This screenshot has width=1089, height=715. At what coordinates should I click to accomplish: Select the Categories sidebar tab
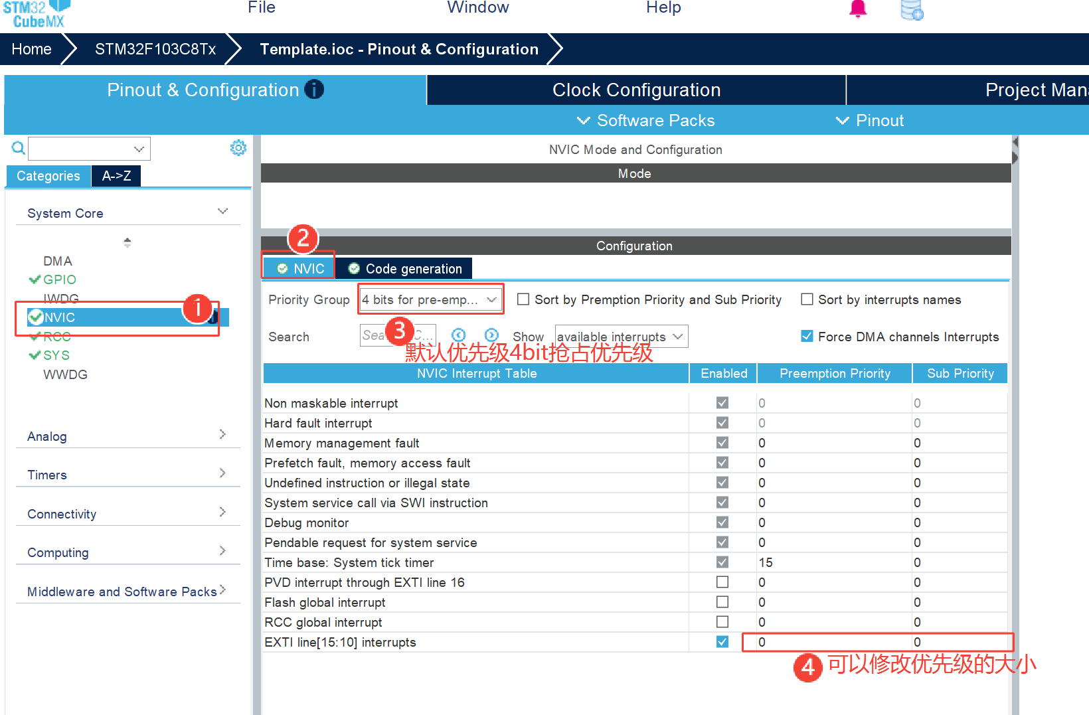[48, 176]
